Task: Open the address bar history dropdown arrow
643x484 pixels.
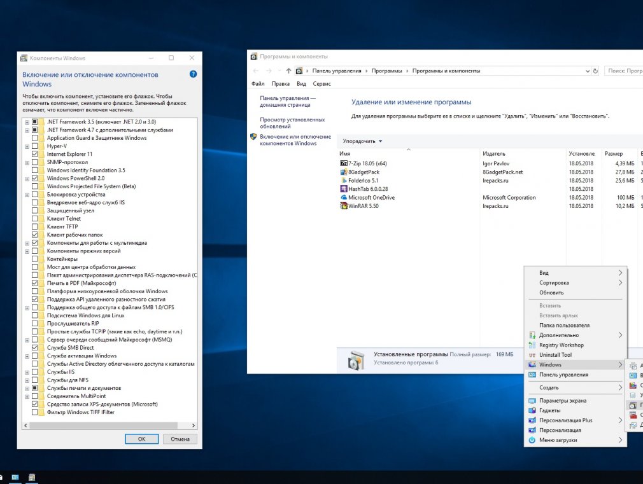Action: (587, 71)
